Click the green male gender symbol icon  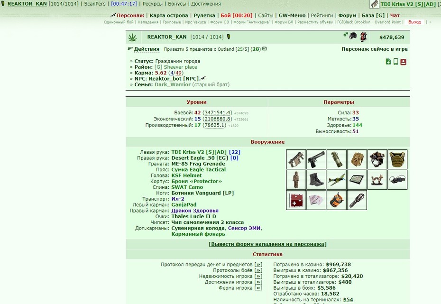(x=345, y=35)
